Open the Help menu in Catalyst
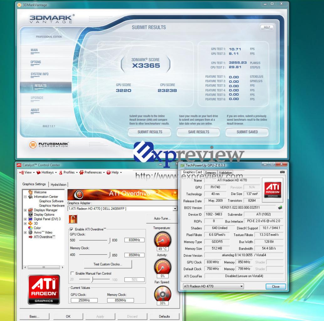This screenshot has height=321, width=324. tap(114, 172)
